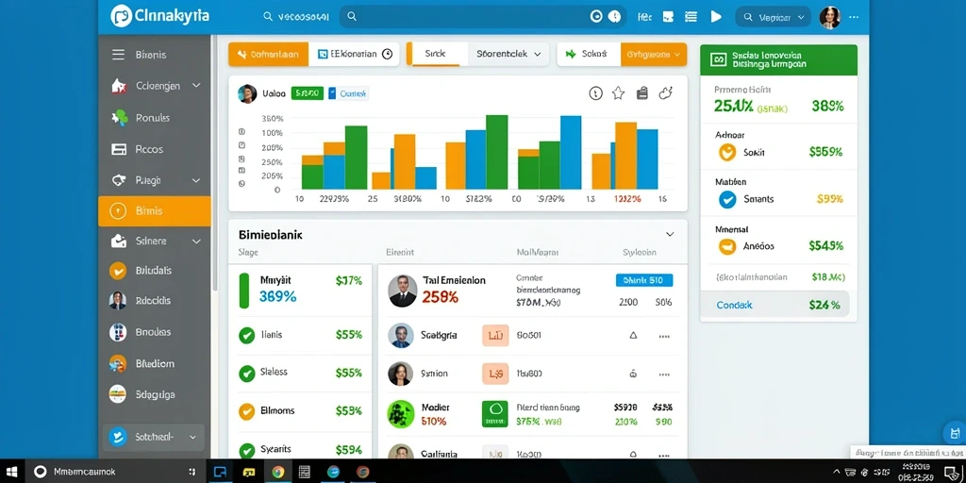This screenshot has height=483, width=966.
Task: Toggle the blue check beside Smants
Action: click(x=727, y=199)
